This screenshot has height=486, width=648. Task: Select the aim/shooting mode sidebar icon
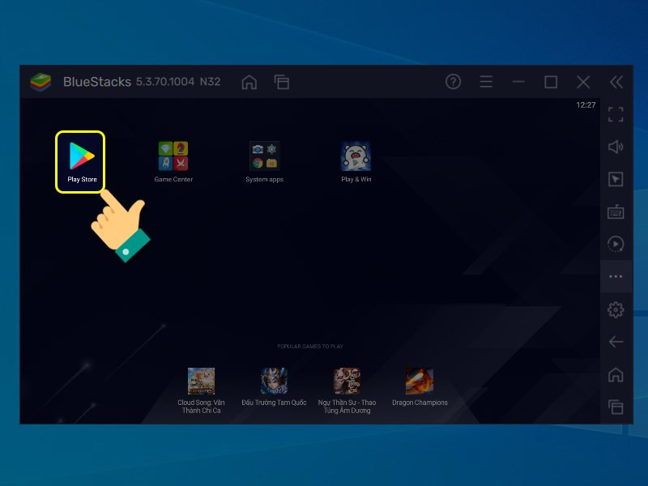pos(616,179)
